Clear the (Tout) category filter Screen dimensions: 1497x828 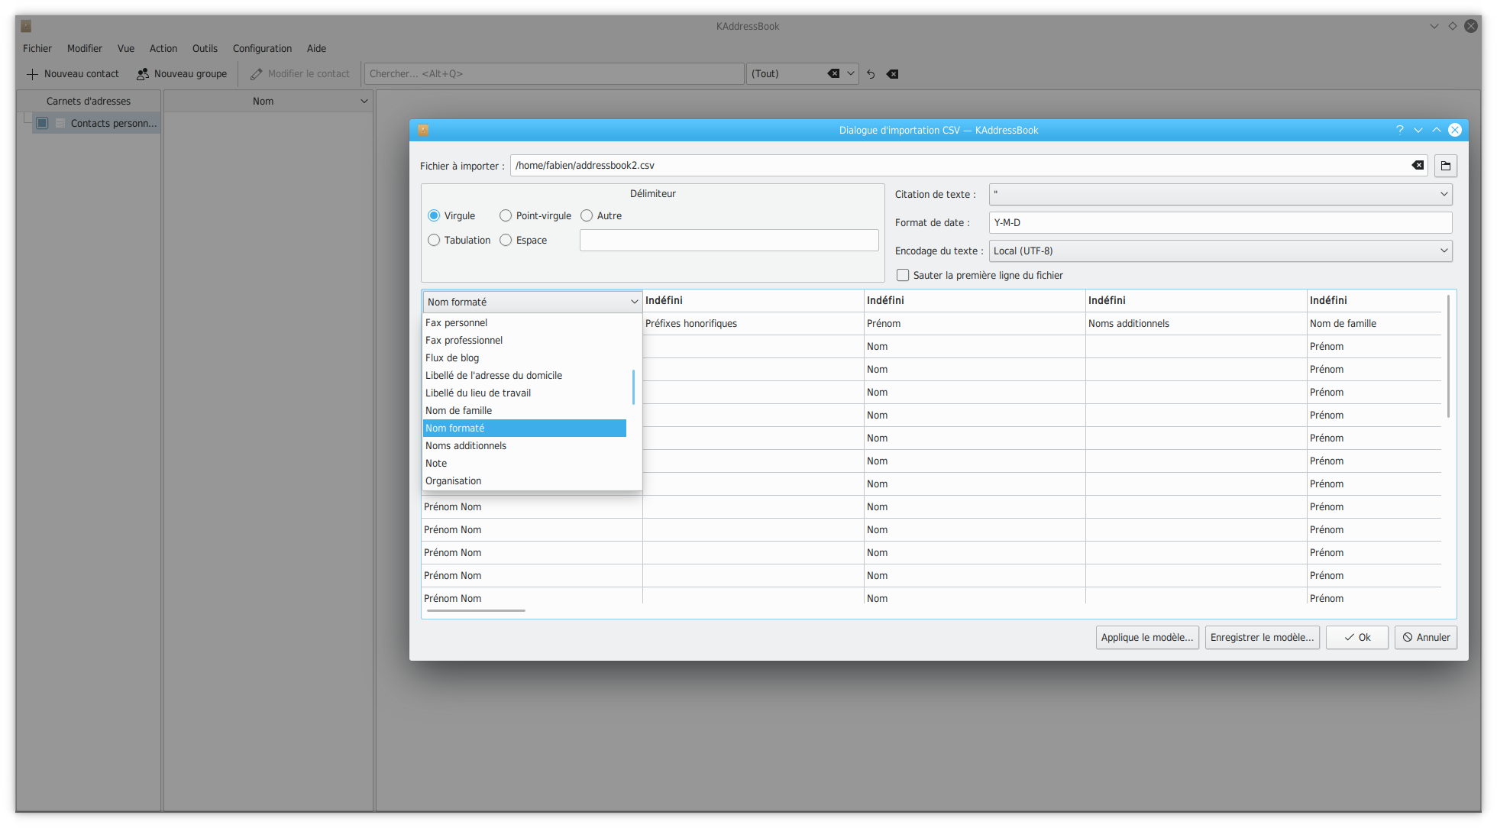833,74
